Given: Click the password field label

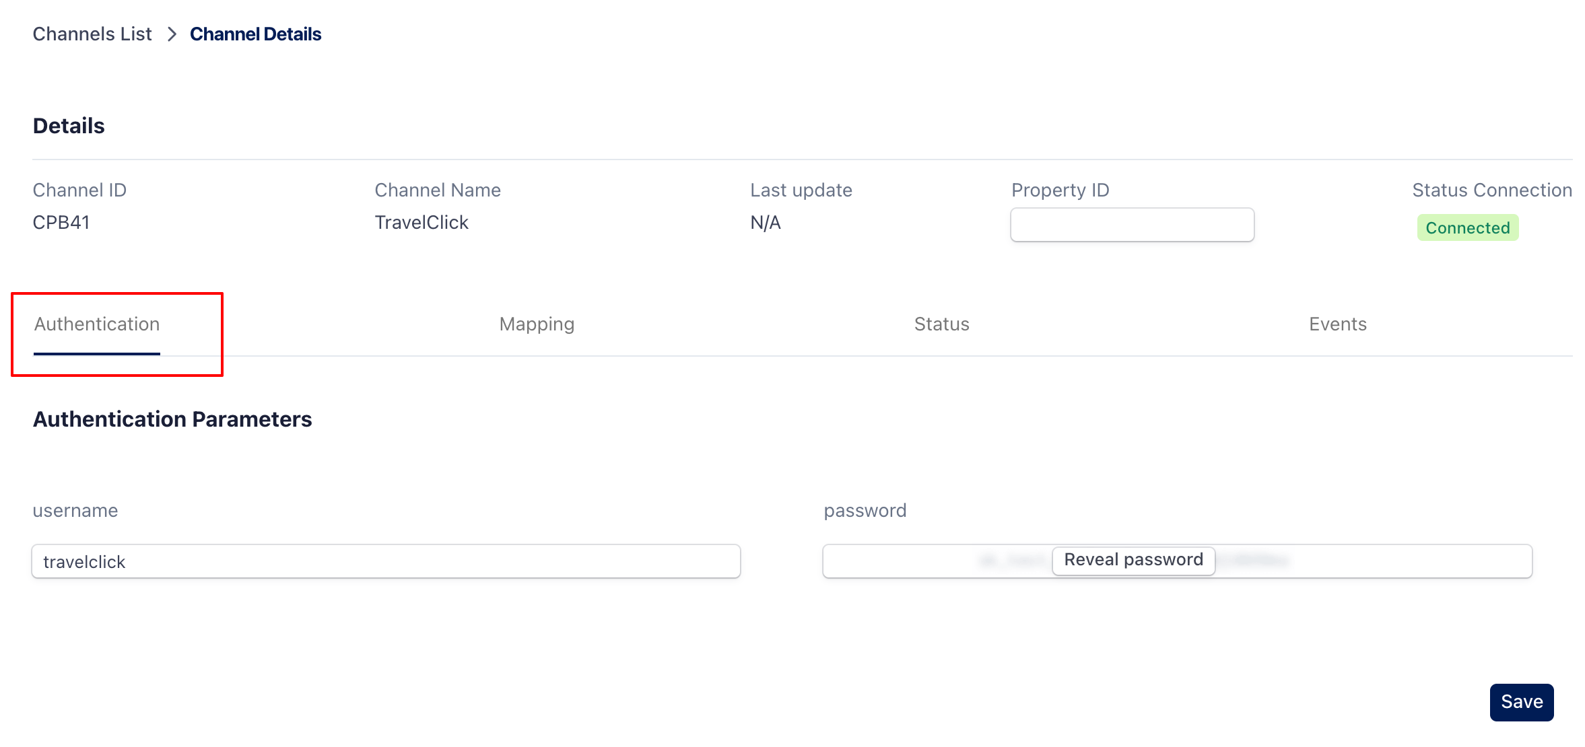Looking at the screenshot, I should pos(865,511).
